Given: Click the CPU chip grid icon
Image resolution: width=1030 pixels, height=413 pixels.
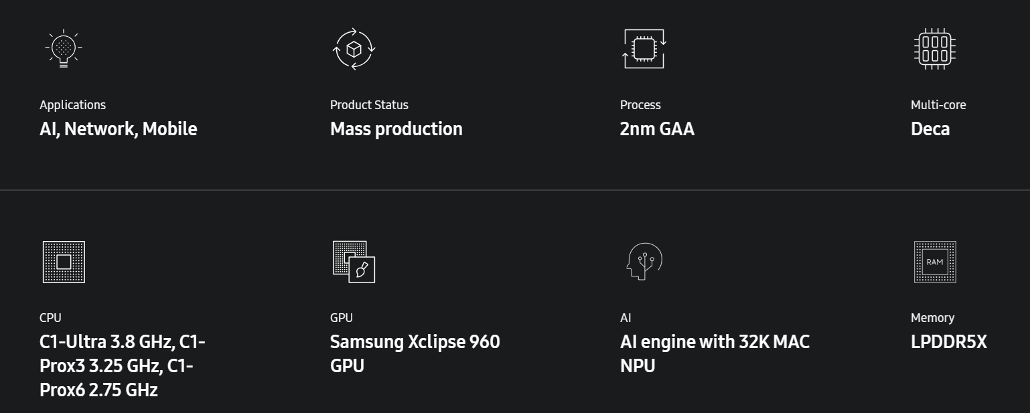Looking at the screenshot, I should [x=64, y=262].
